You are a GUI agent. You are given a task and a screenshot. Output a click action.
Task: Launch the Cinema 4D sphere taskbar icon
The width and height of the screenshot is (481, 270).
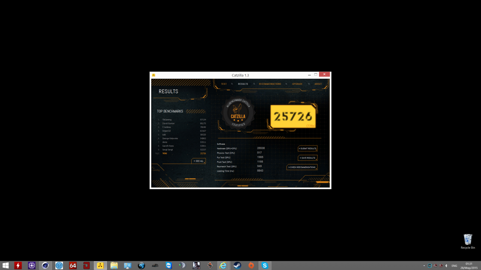click(45, 265)
